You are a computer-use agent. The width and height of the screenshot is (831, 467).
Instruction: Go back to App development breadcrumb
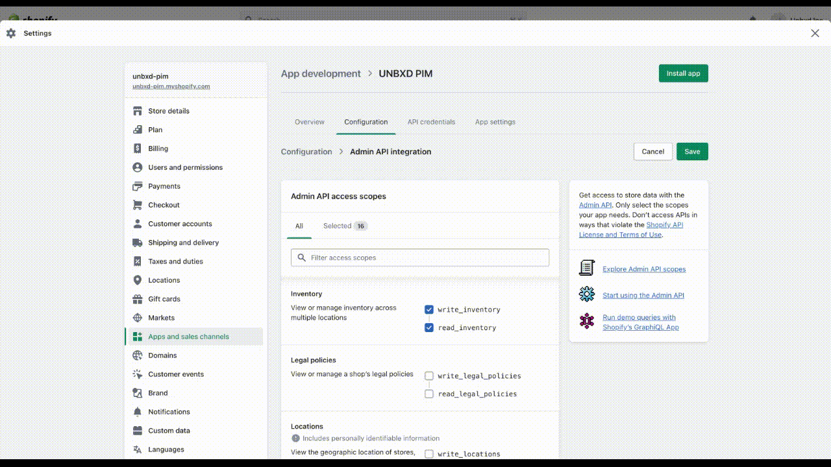(x=321, y=73)
